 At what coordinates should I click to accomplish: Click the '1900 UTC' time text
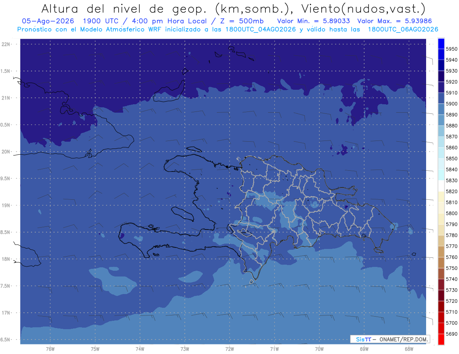tap(101, 21)
